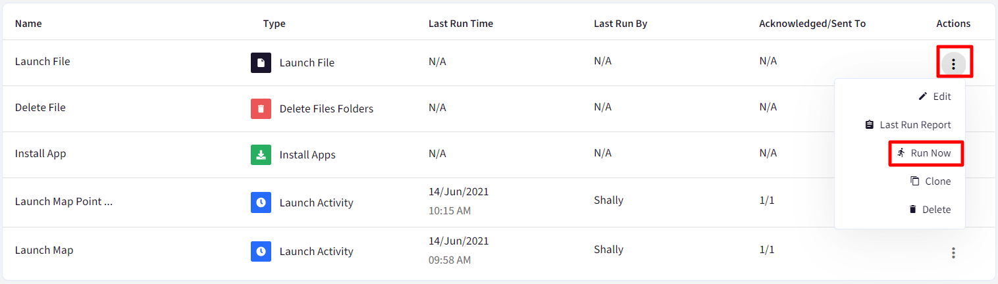The width and height of the screenshot is (998, 284).
Task: Click clock icon in the Launch Map row
Action: coord(261,251)
